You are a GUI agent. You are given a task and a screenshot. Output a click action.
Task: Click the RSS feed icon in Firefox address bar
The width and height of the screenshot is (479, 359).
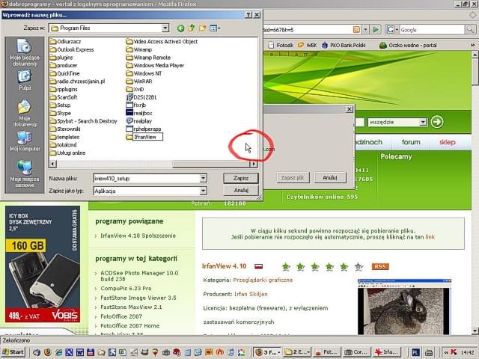[356, 30]
